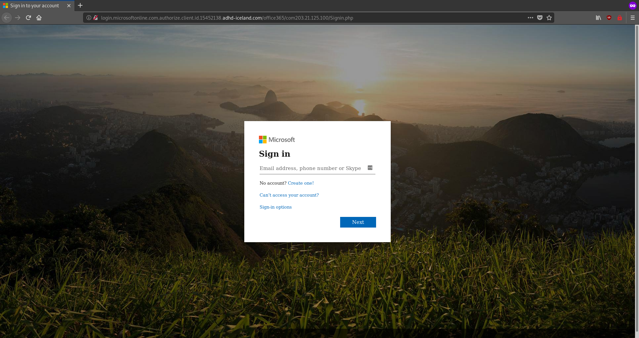Image resolution: width=639 pixels, height=338 pixels.
Task: Bookmark this page with the star
Action: point(549,18)
